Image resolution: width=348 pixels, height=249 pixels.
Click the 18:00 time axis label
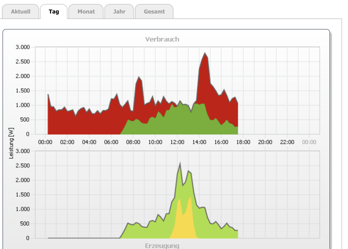(243, 142)
